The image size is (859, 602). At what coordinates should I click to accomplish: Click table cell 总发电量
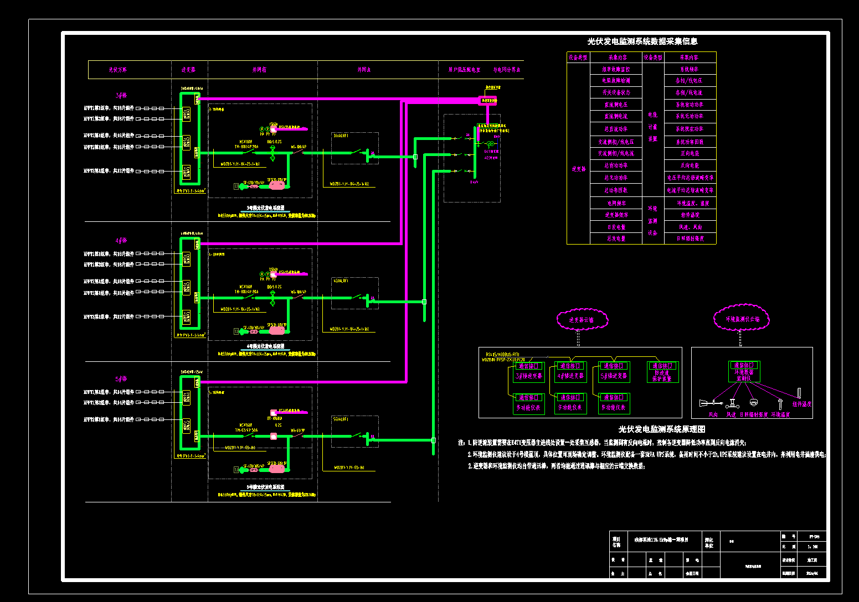[616, 238]
